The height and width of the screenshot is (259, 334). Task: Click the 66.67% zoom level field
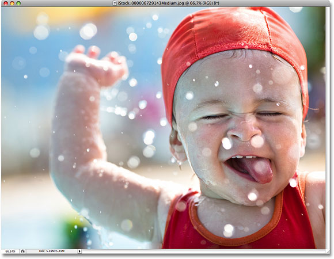coord(10,252)
